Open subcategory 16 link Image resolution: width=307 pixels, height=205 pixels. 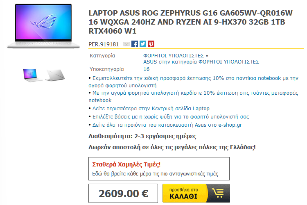click(x=147, y=69)
